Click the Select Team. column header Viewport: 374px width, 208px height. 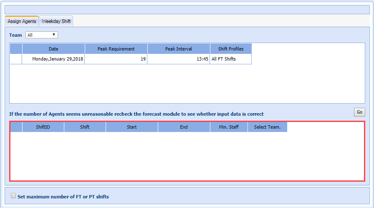pos(267,127)
